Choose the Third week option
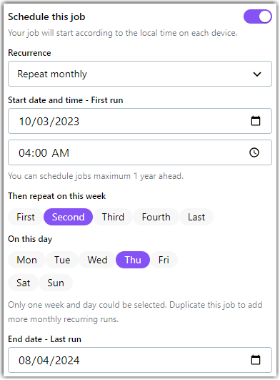280x380 pixels. pyautogui.click(x=113, y=217)
